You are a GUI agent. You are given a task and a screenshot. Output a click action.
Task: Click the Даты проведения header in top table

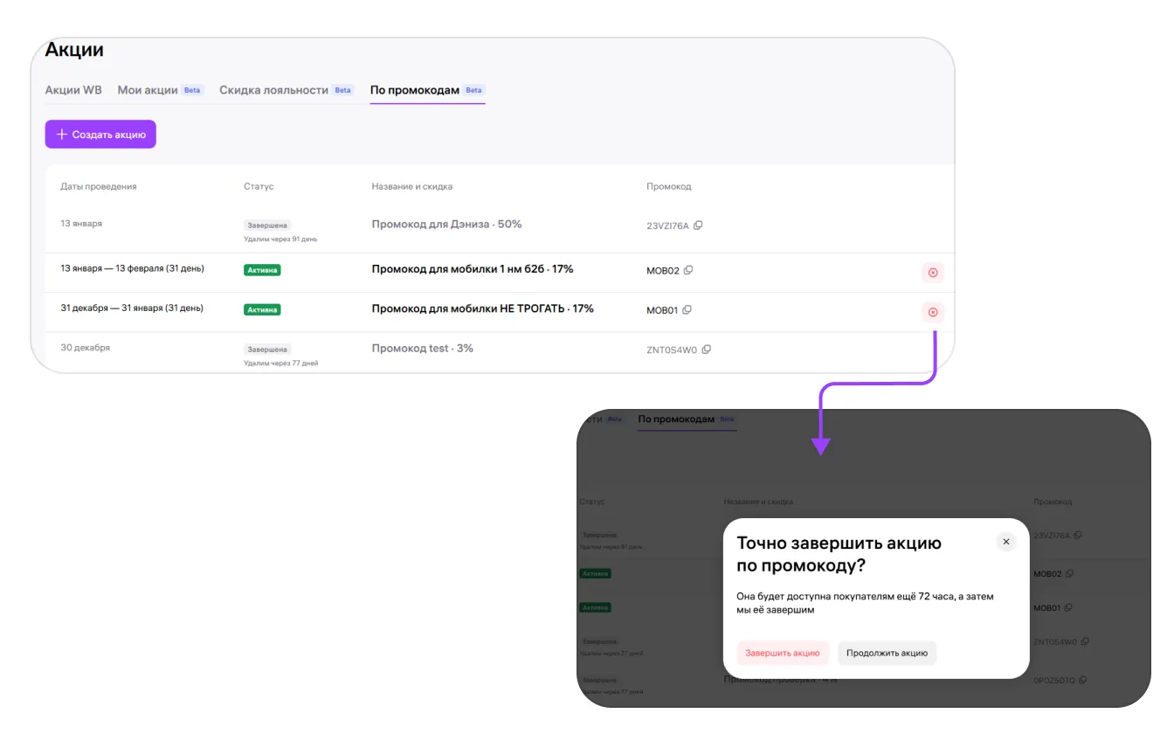99,186
